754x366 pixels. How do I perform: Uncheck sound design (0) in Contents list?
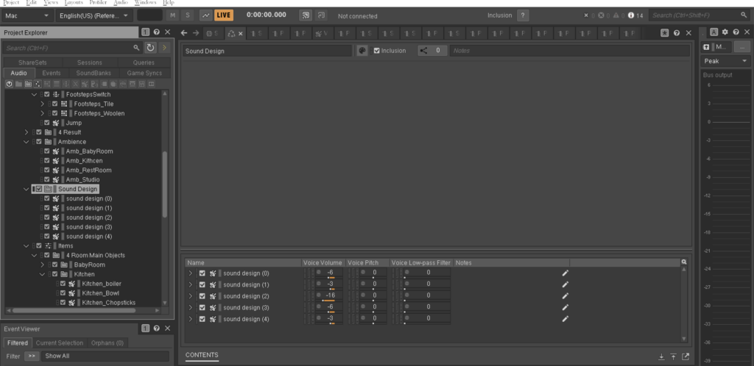202,273
